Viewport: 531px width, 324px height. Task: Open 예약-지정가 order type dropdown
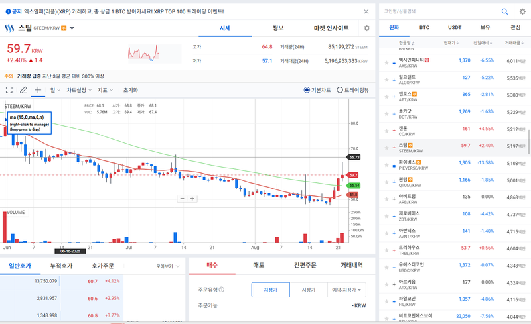(346, 290)
